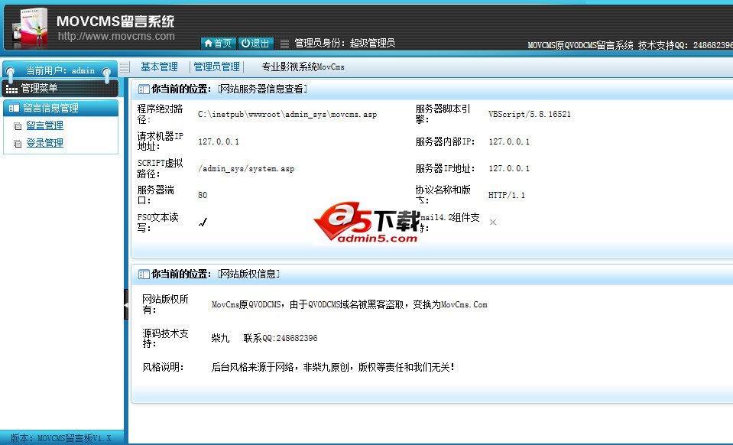Screen dimensions: 733x445
Task: Select the VBScript/5.8.16521 value
Action: click(529, 114)
